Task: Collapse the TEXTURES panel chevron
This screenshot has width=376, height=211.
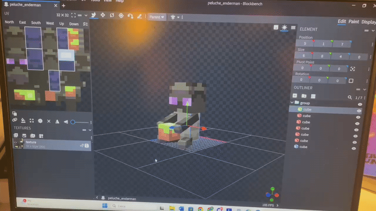Action: coord(90,130)
